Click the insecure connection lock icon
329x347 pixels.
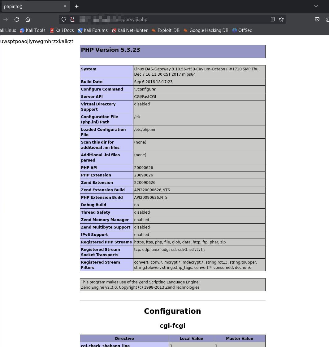click(x=72, y=20)
